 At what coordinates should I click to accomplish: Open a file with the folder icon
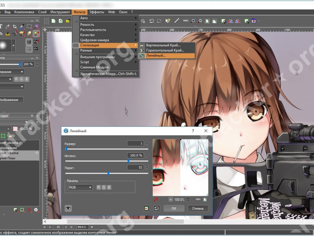point(68,21)
